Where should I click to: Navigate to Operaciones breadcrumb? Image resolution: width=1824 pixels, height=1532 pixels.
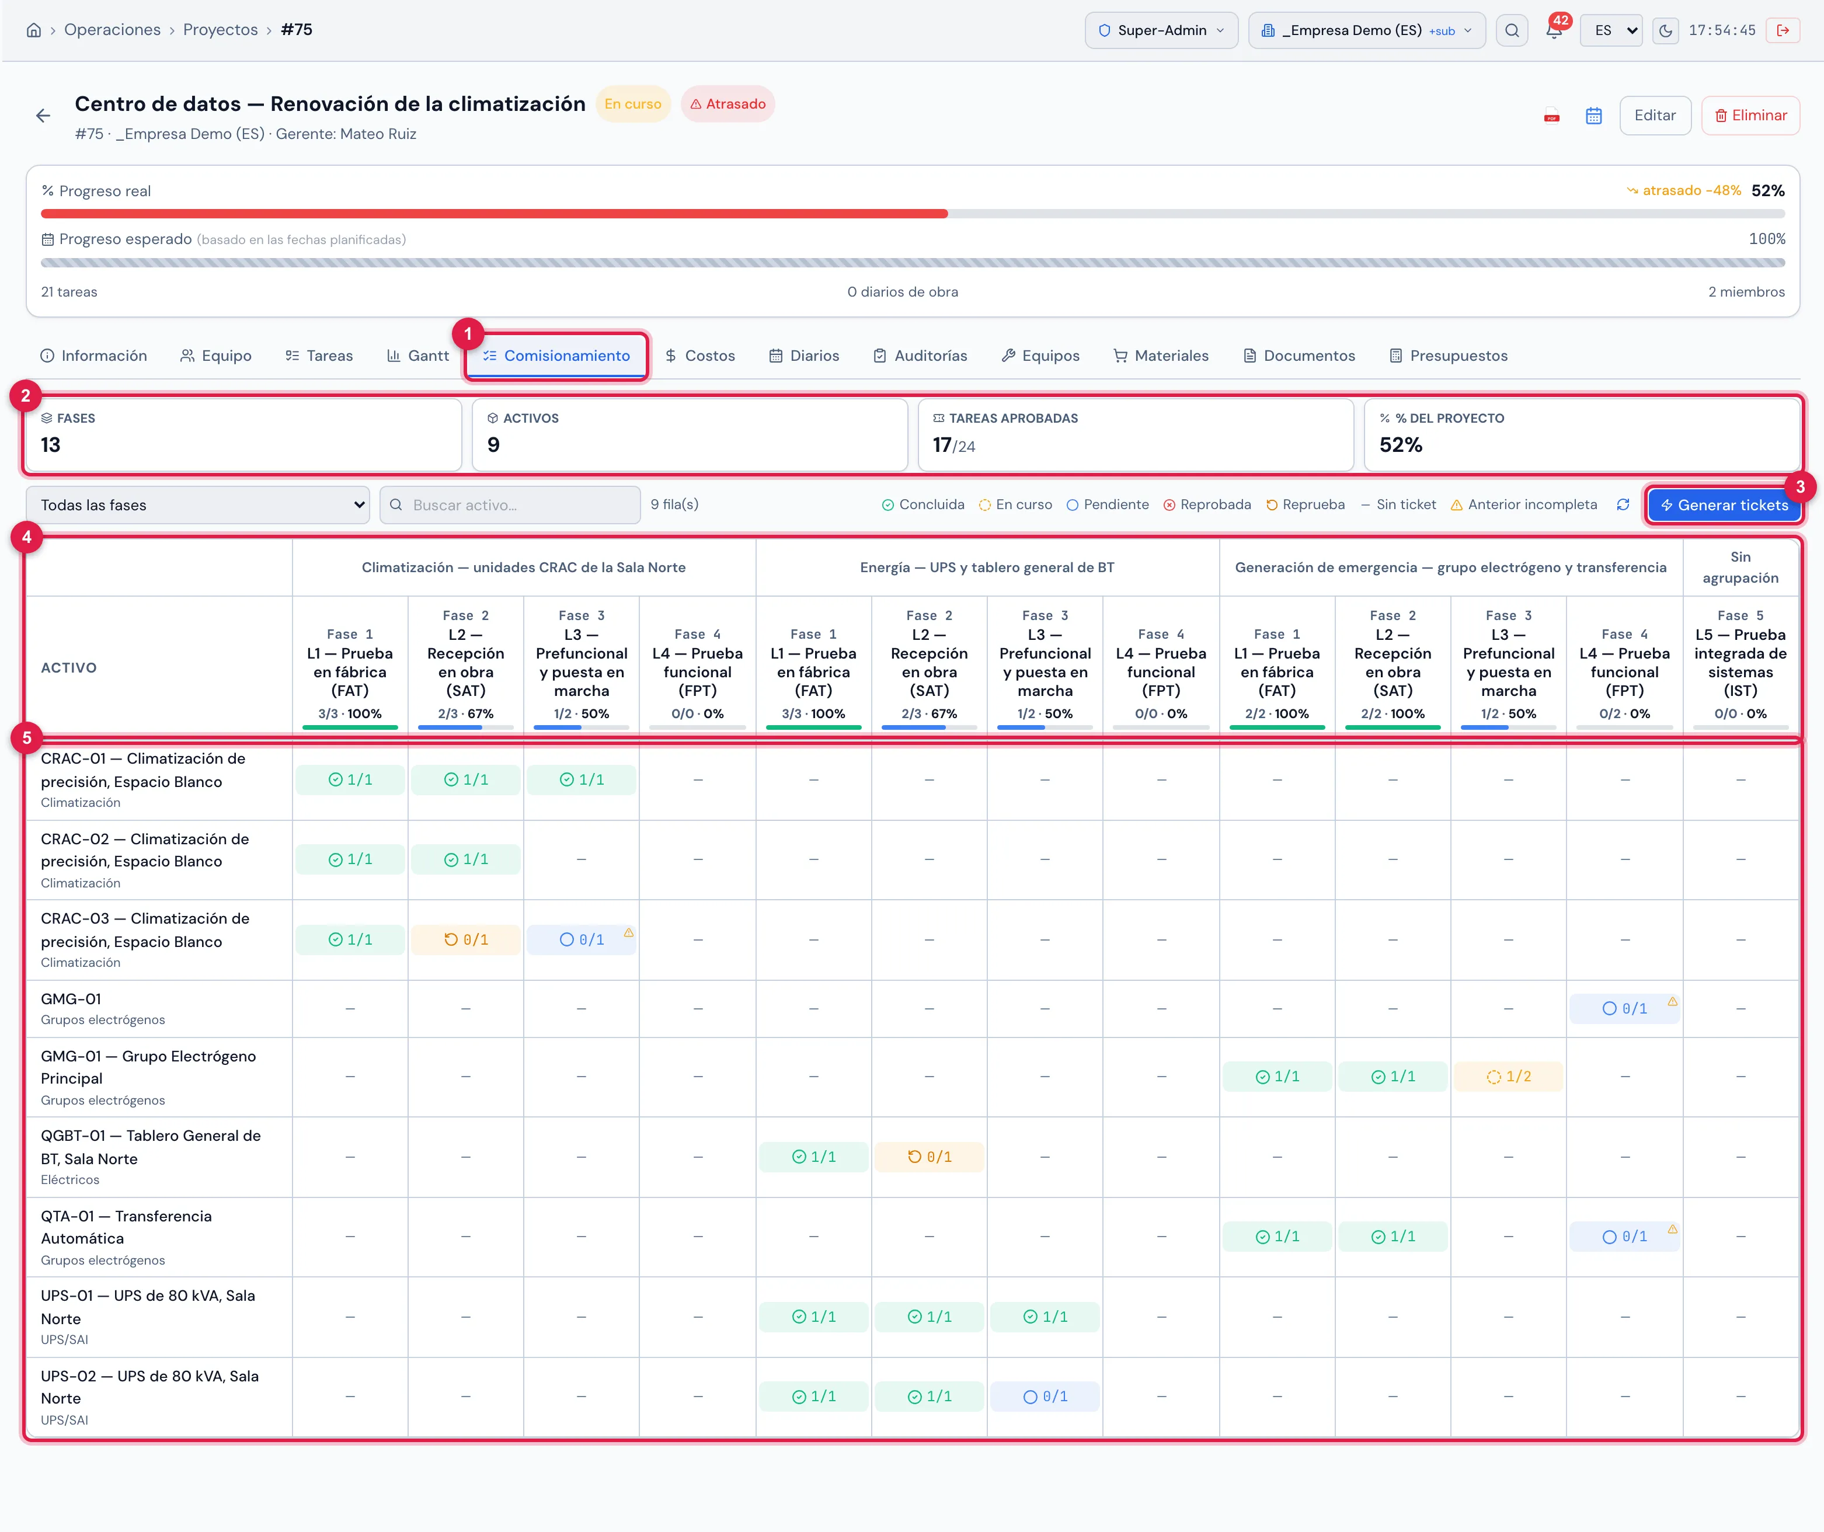pos(112,30)
